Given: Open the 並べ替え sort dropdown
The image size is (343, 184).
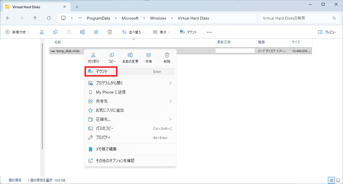Looking at the screenshot, I should (x=133, y=32).
